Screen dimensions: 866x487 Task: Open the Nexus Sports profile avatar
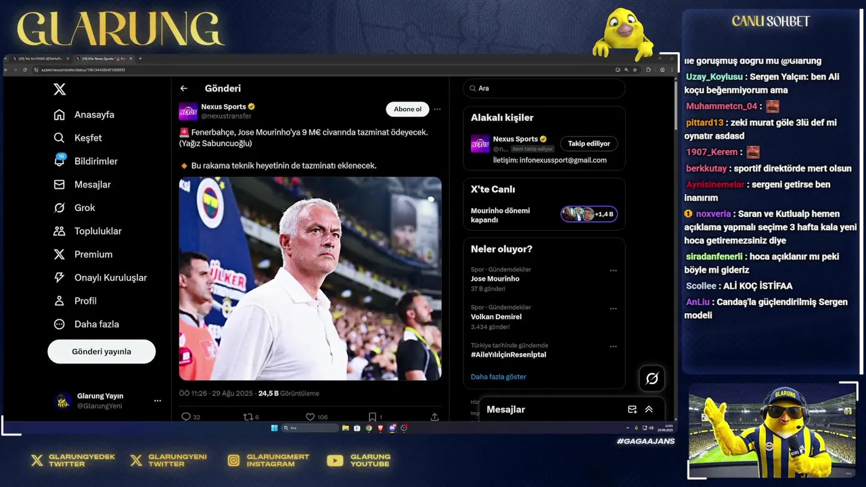(x=188, y=112)
